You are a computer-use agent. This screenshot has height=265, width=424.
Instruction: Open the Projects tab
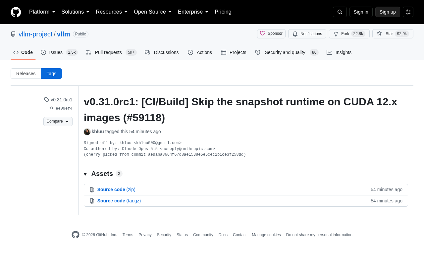click(234, 52)
